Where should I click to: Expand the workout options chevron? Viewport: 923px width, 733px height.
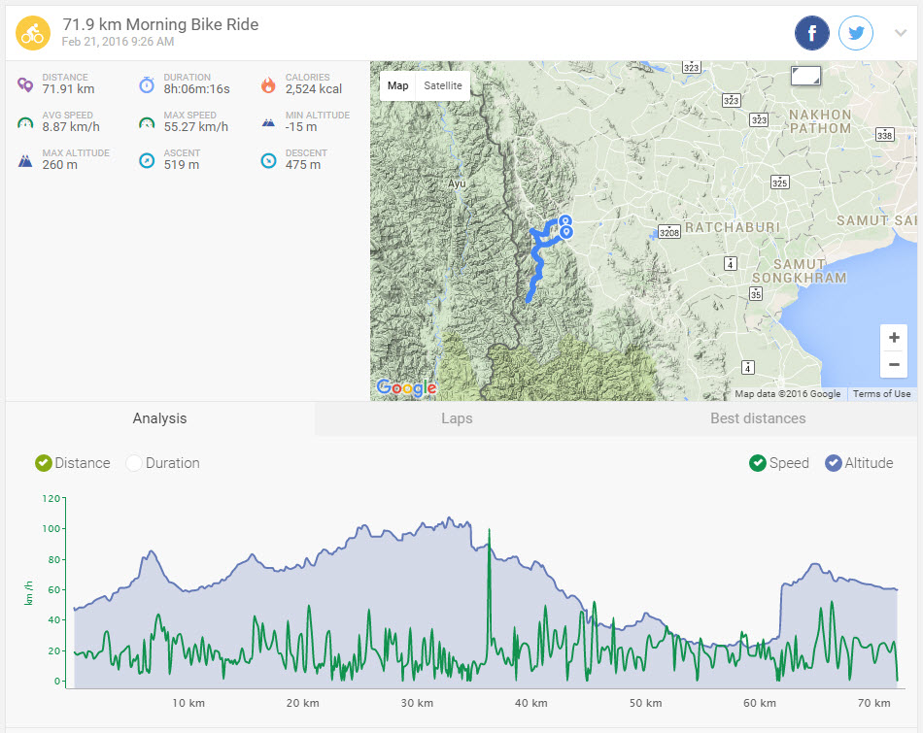tap(901, 33)
